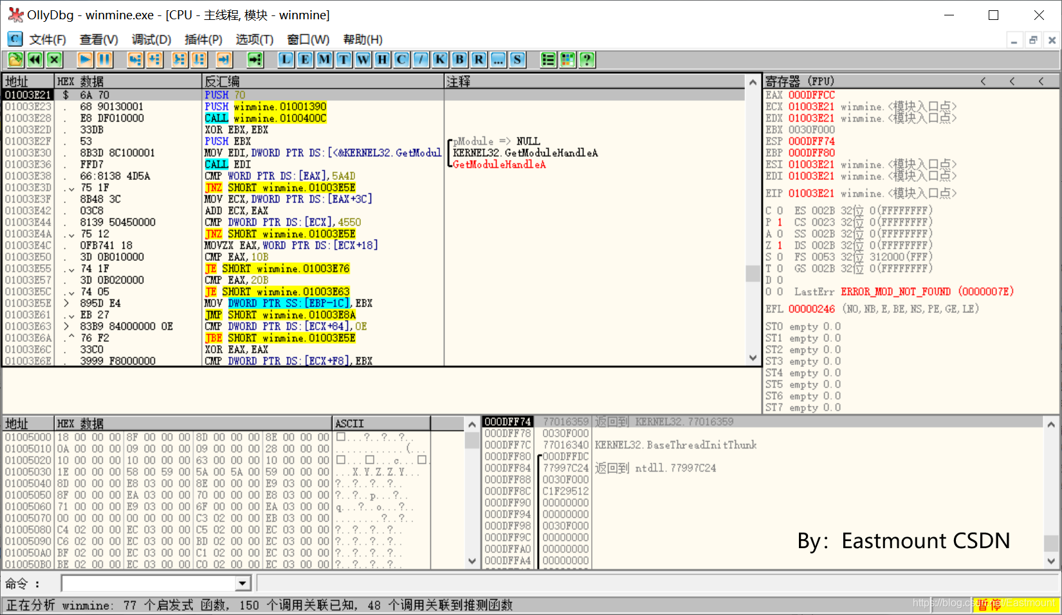Click disassembly pane scroll up arrow
1062x615 pixels.
(753, 82)
